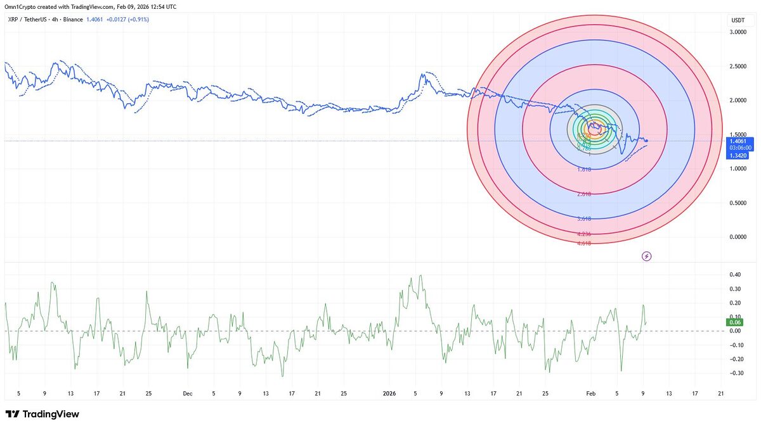Click the green oscillator value tag 0.06
Screen dimensions: 761x428
point(735,322)
